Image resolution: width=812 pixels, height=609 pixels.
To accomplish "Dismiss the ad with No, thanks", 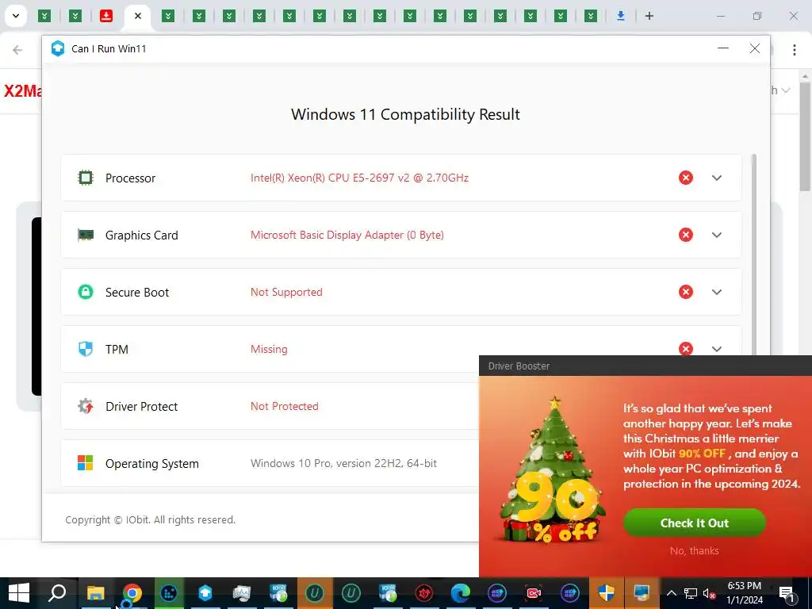I will [x=694, y=550].
